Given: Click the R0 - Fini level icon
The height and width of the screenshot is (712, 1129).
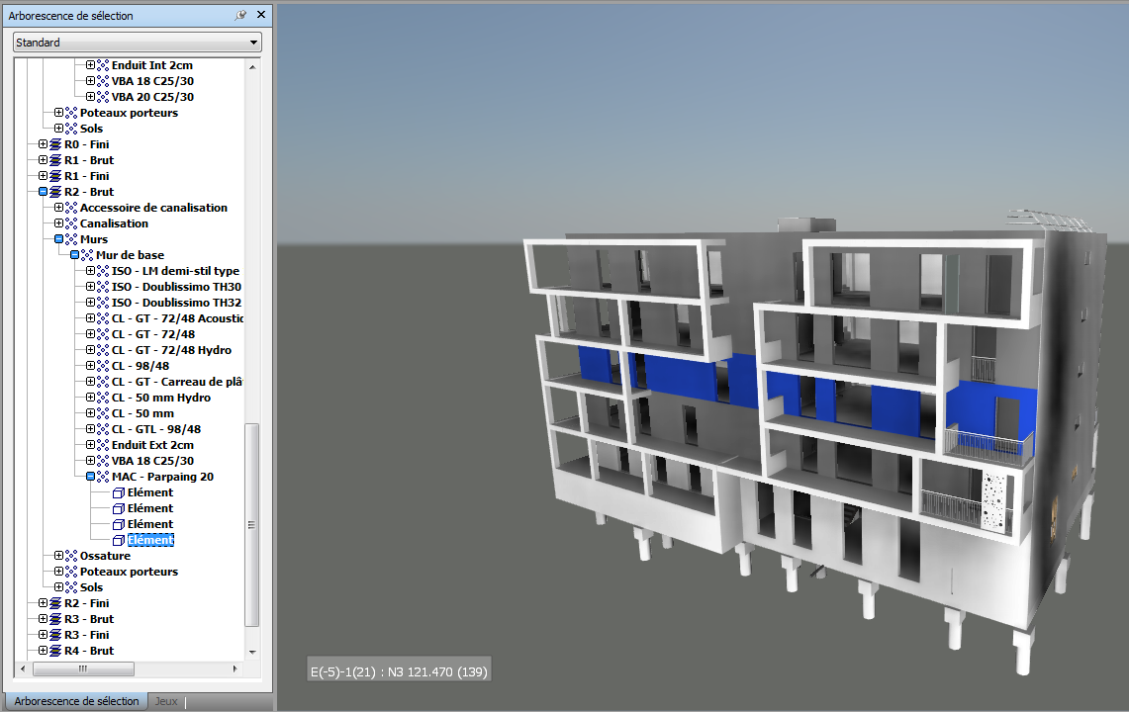Looking at the screenshot, I should (x=55, y=144).
